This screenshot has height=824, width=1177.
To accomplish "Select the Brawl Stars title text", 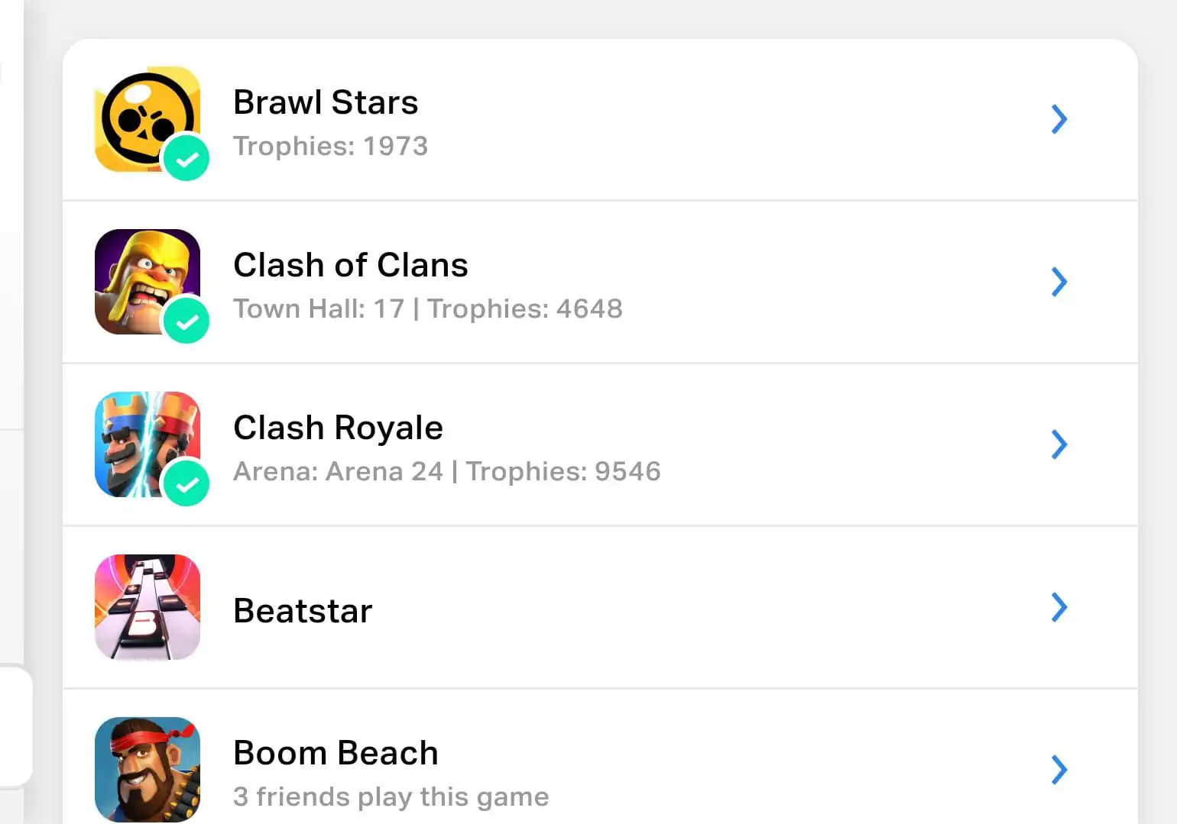I will point(326,102).
